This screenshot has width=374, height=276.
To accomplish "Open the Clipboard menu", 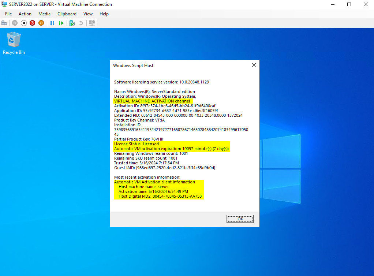I will coord(67,14).
